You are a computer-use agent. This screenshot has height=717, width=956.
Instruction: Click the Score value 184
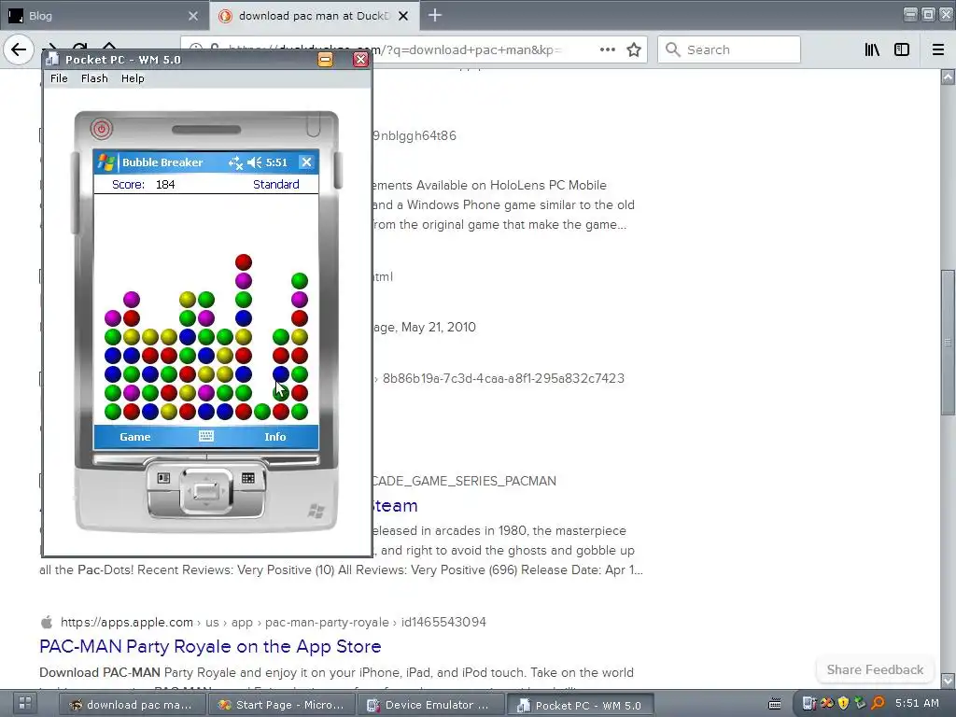point(165,184)
